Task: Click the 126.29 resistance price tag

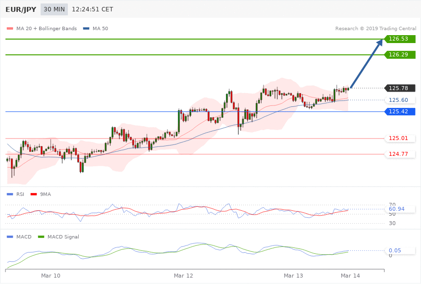Action: click(x=400, y=55)
